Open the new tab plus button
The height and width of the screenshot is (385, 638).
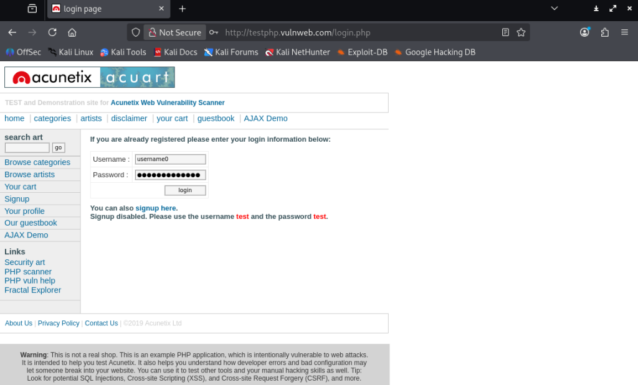pos(182,9)
